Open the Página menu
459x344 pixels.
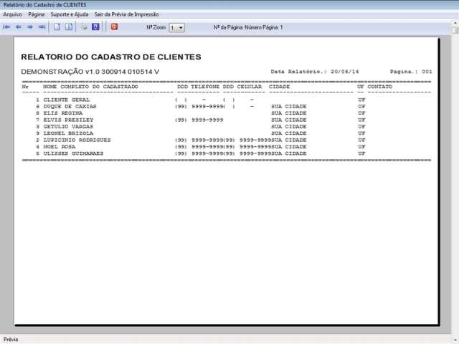click(x=37, y=14)
